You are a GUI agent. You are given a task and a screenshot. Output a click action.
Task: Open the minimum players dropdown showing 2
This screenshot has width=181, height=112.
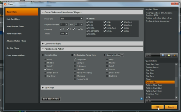point(67,24)
